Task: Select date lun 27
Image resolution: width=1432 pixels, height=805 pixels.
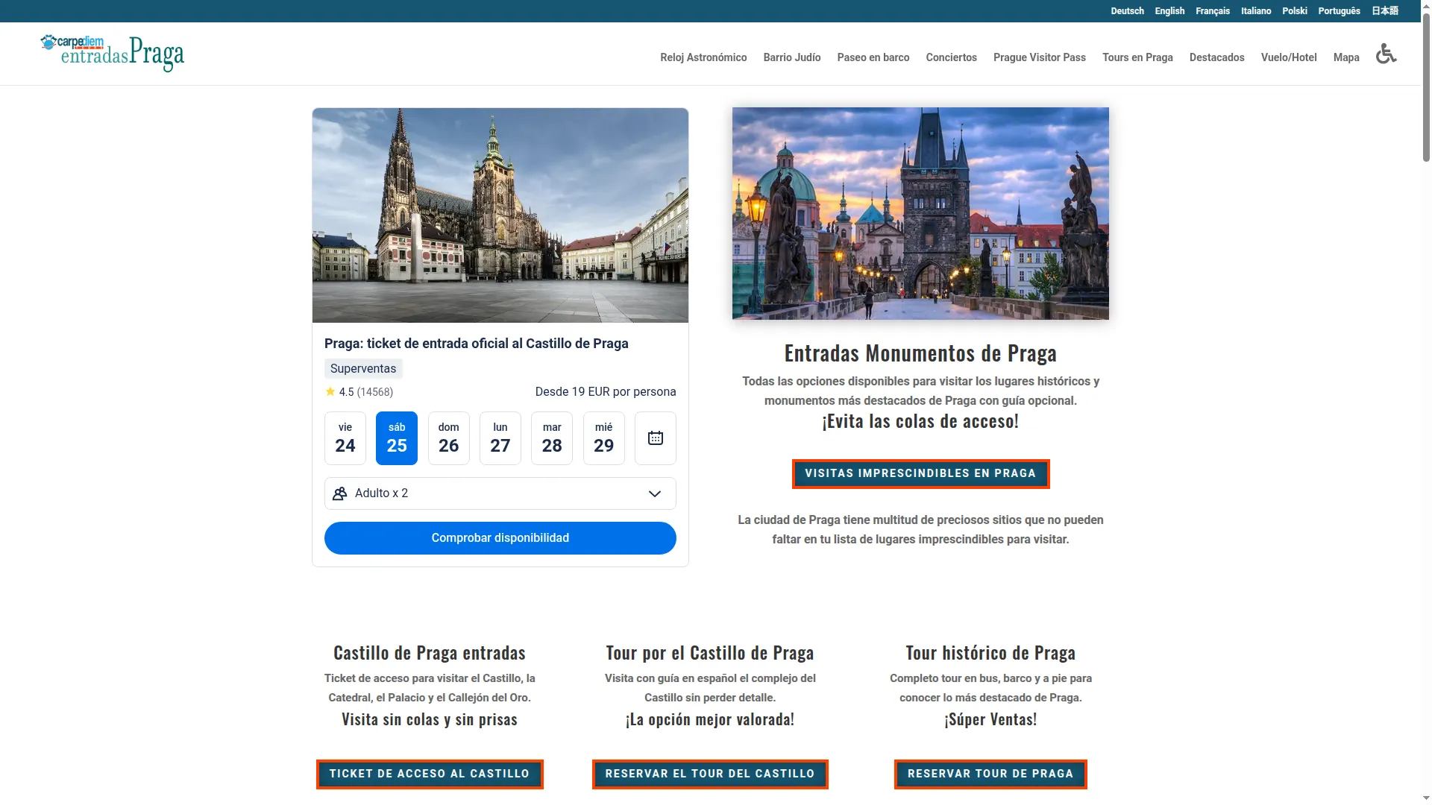Action: (x=500, y=438)
